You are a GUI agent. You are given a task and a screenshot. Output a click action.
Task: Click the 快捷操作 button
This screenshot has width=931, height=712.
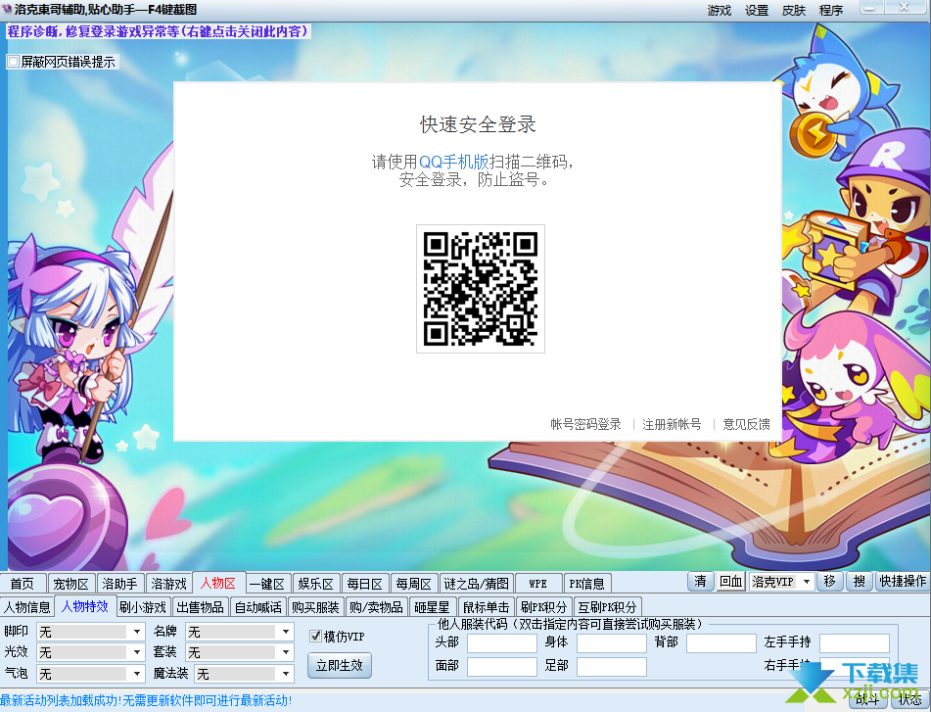coord(902,582)
